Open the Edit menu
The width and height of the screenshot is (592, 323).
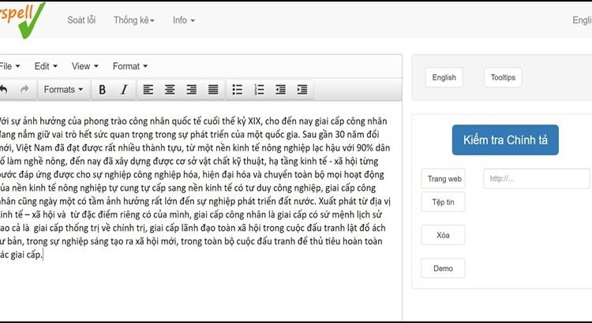point(47,66)
